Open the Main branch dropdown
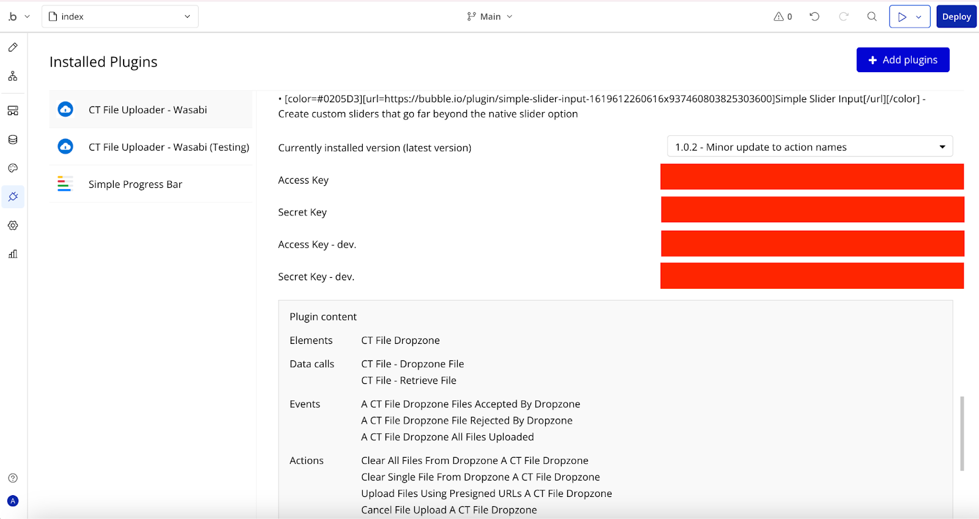Image resolution: width=979 pixels, height=519 pixels. click(x=489, y=17)
